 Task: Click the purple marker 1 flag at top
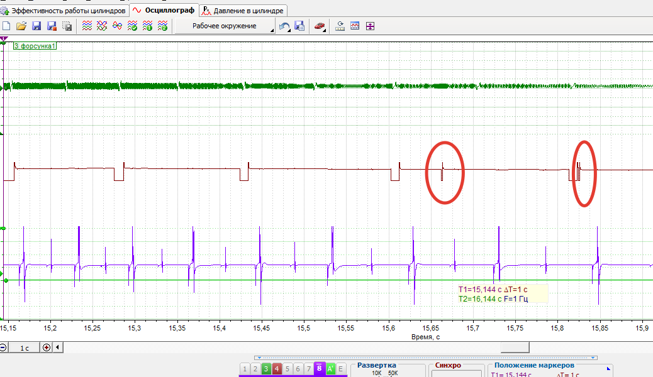[4, 39]
